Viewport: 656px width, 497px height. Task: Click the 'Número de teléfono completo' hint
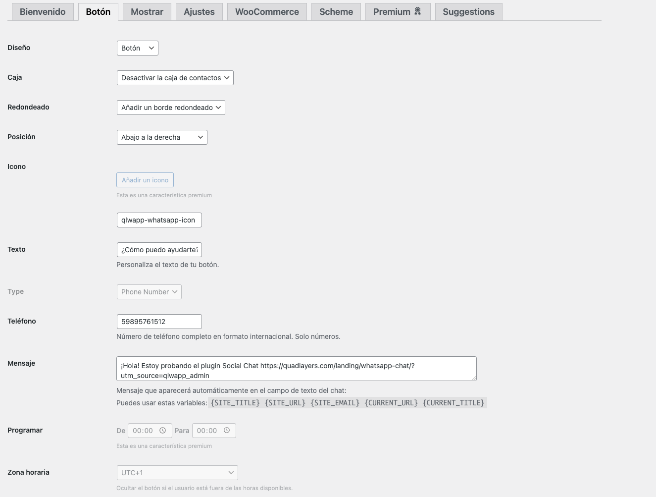click(228, 336)
